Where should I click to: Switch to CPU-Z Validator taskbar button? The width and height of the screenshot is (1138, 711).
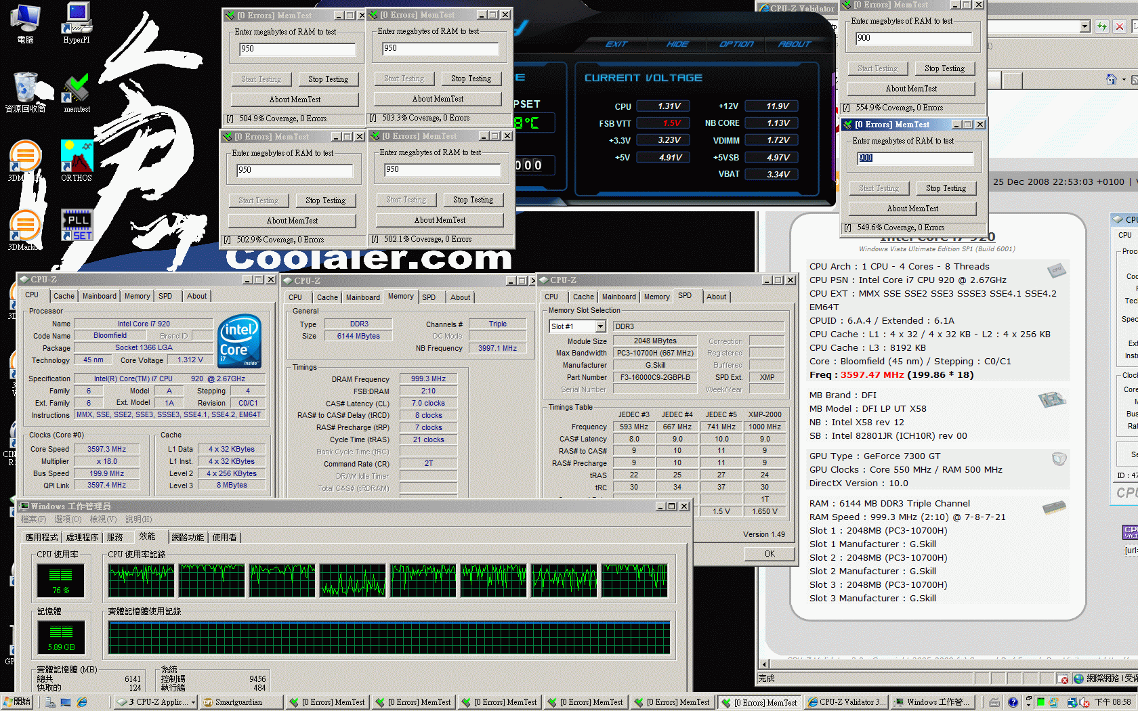(x=845, y=702)
